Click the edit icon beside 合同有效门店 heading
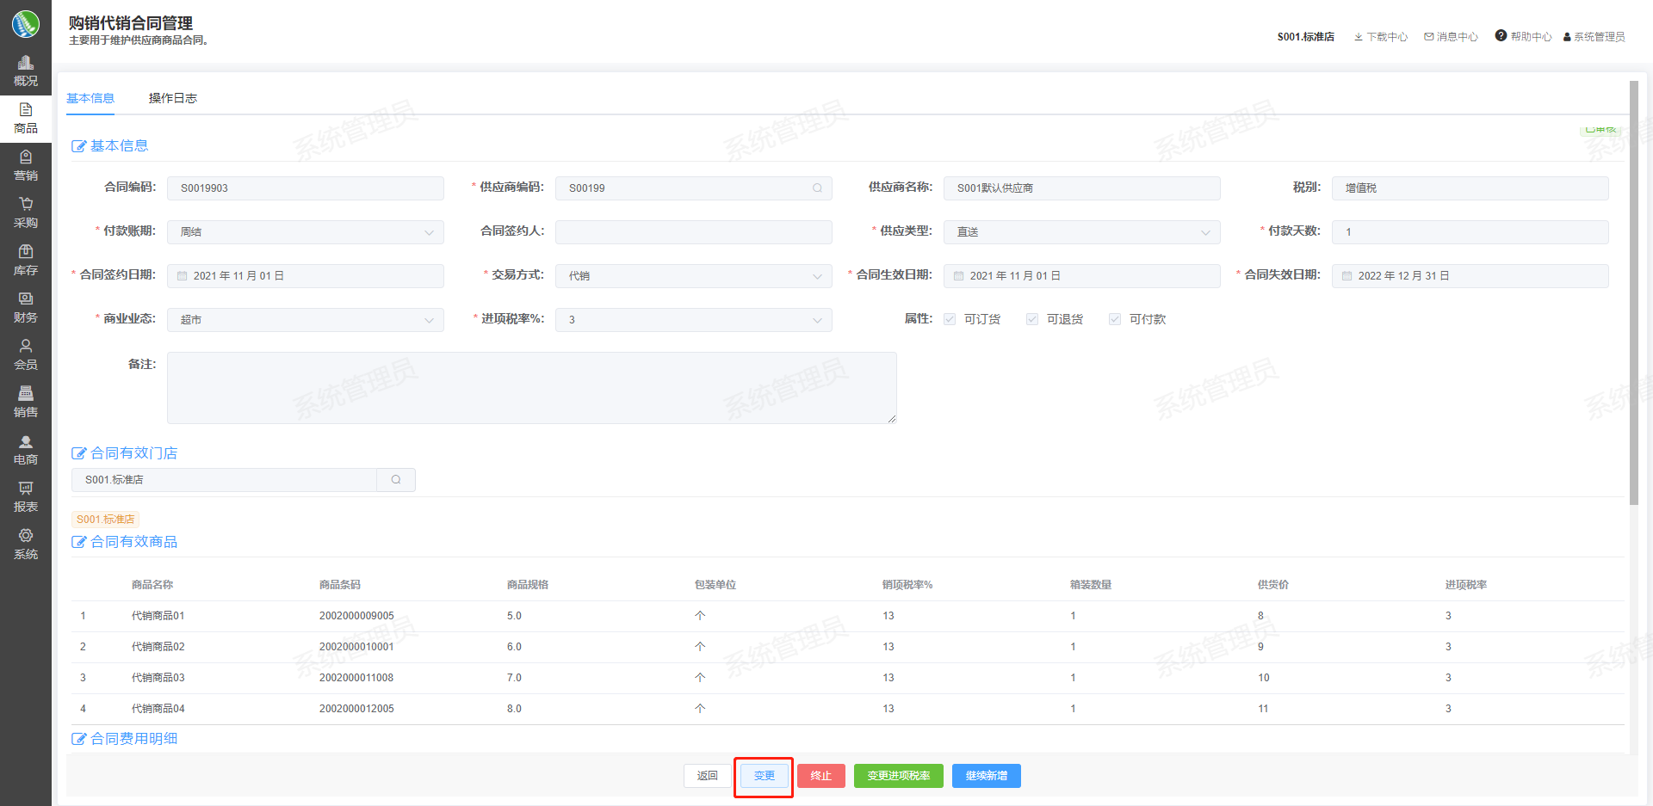Image resolution: width=1653 pixels, height=806 pixels. point(79,453)
